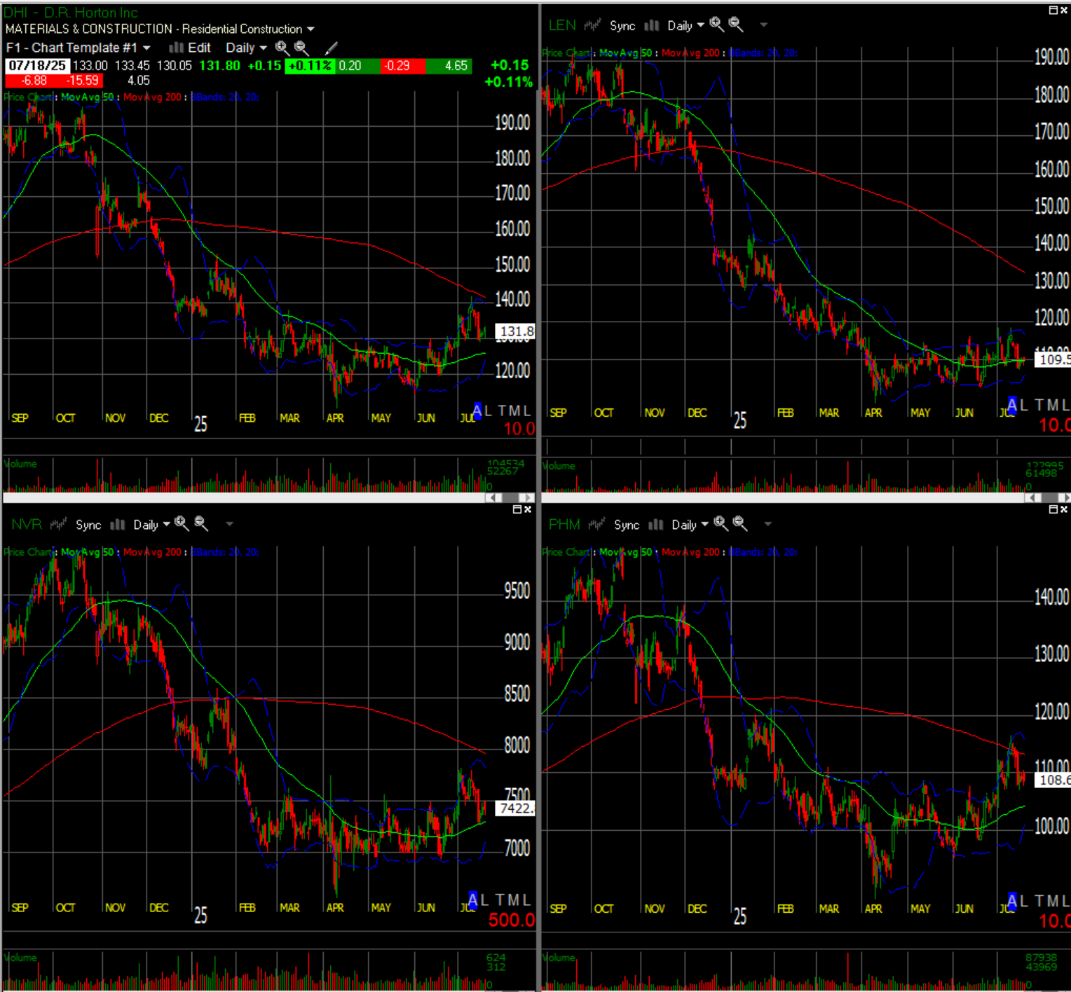
Task: Expand the gray arrow menu in PHM toolbar
Action: click(768, 524)
